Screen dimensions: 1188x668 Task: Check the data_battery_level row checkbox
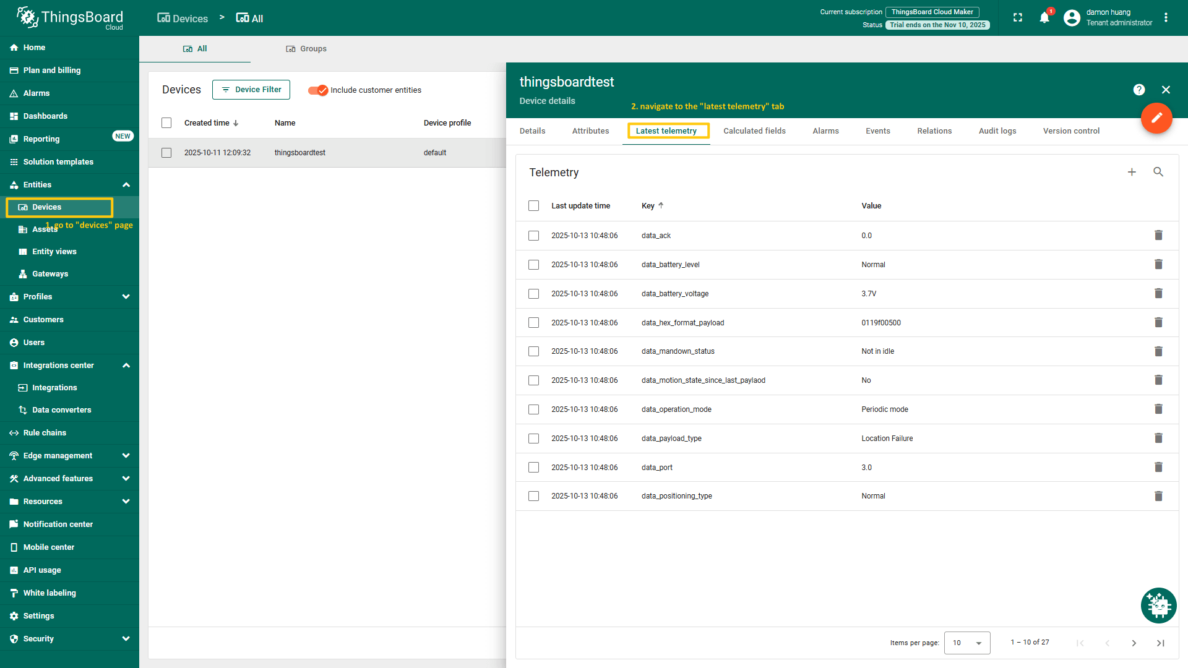coord(533,265)
